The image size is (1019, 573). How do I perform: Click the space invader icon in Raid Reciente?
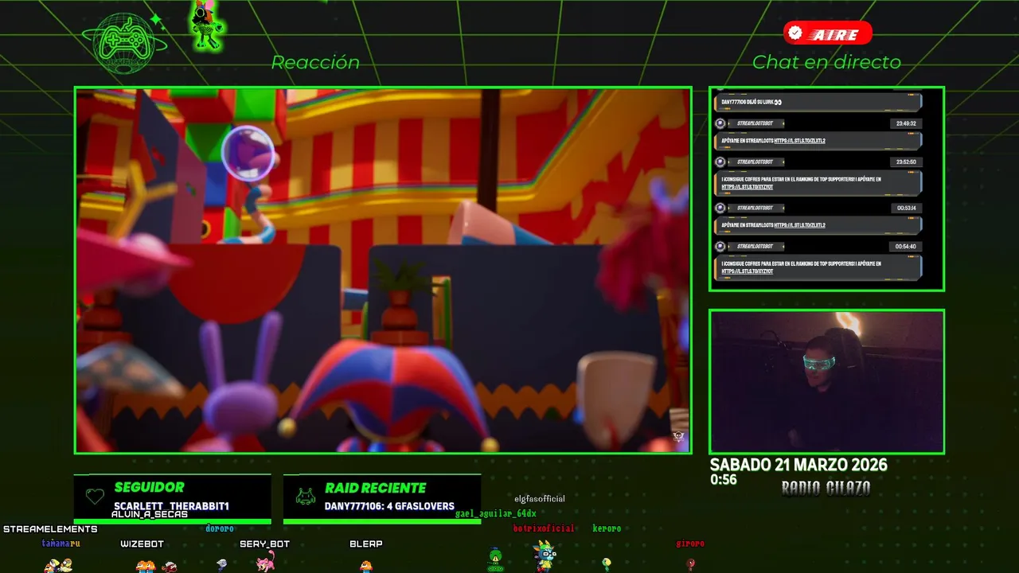(305, 497)
